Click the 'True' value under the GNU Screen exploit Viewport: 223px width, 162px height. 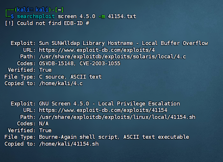click(x=45, y=130)
